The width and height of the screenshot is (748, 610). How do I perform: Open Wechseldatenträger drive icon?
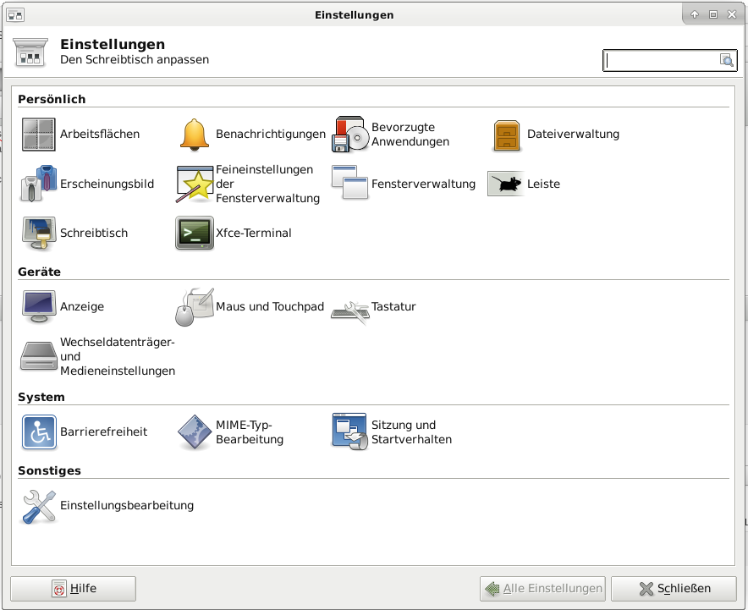pos(39,356)
